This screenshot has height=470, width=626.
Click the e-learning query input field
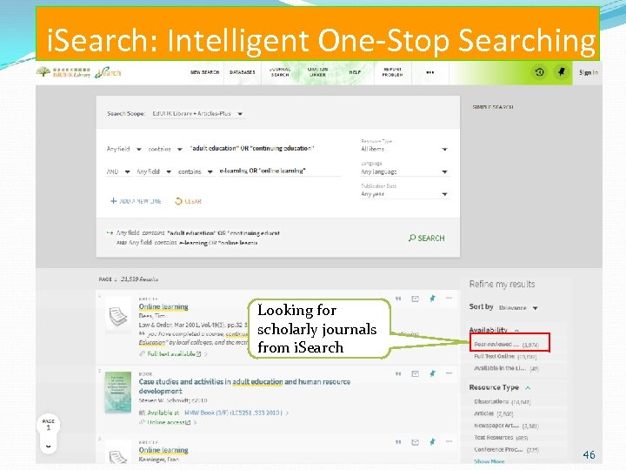(x=279, y=171)
